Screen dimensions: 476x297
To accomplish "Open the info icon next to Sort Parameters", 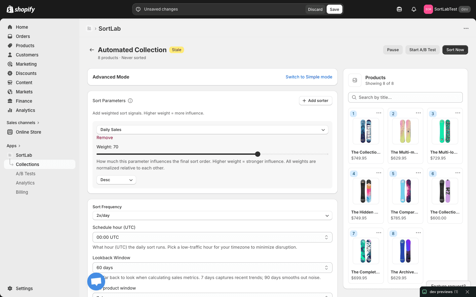I will point(130,101).
